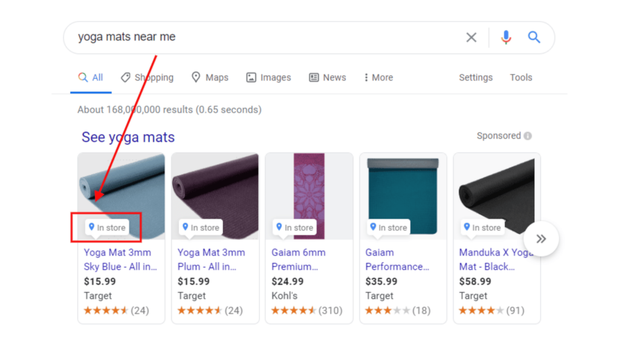Click the rating stars with (310) reviews
Image resolution: width=619 pixels, height=348 pixels.
(x=294, y=311)
